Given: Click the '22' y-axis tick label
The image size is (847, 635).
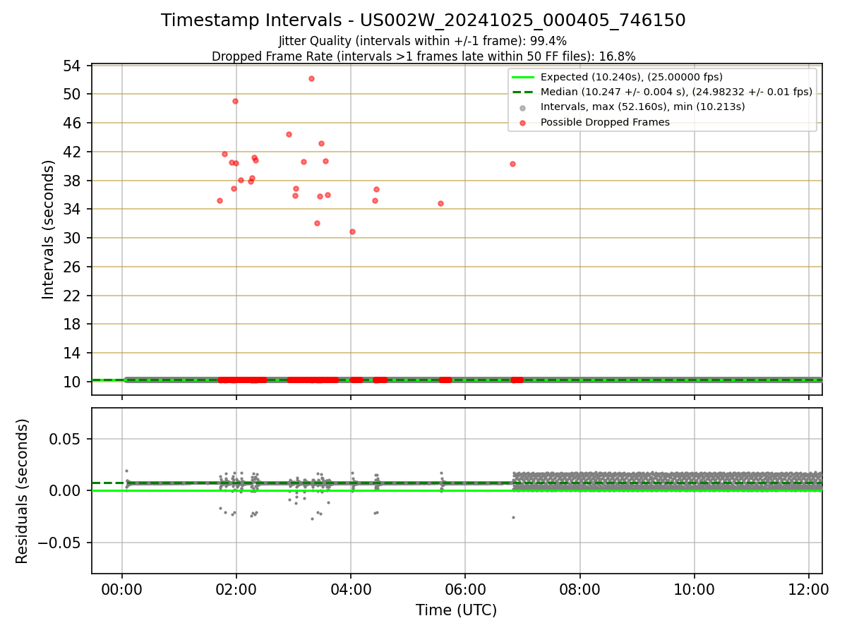Looking at the screenshot, I should 73,296.
